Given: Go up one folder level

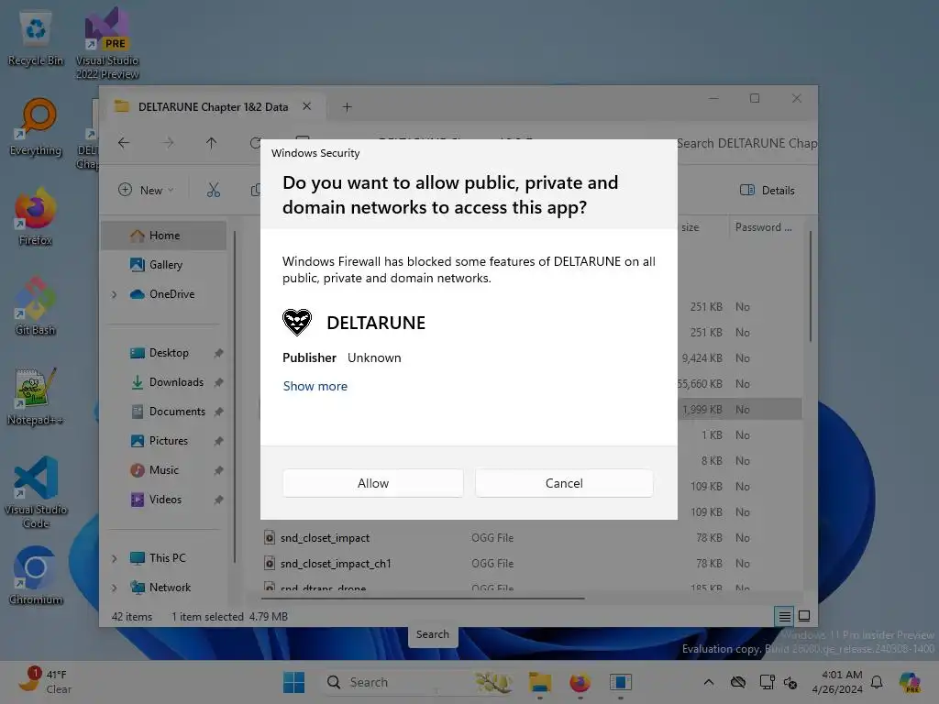Looking at the screenshot, I should coord(212,142).
